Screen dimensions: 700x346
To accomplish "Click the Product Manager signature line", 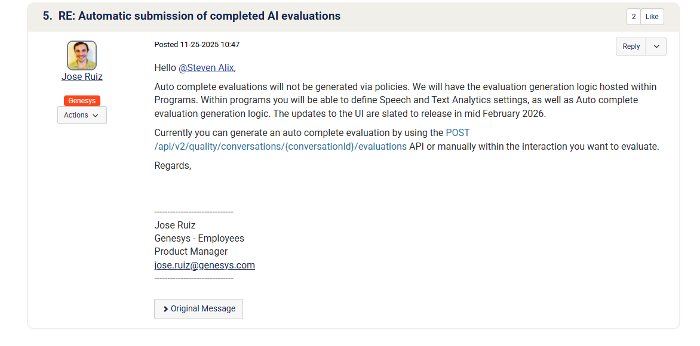I will pos(191,252).
